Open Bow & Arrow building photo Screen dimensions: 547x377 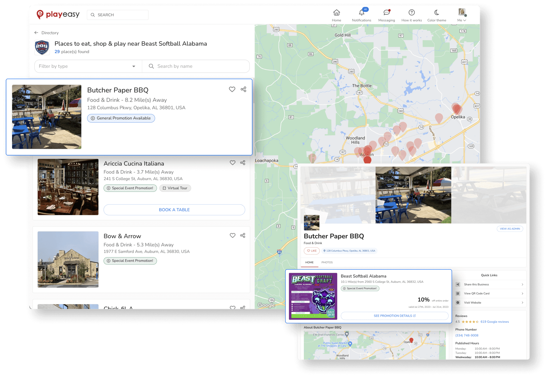click(68, 259)
